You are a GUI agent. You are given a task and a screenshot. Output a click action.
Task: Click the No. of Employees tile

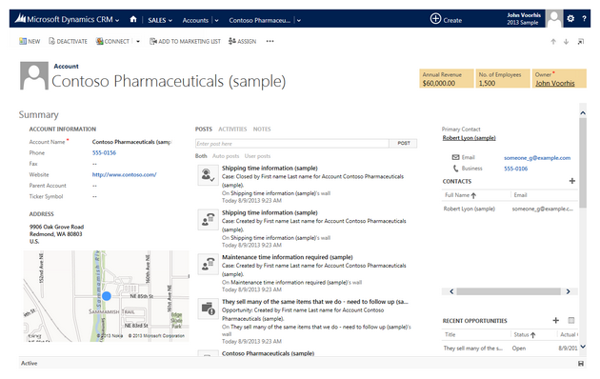click(503, 78)
